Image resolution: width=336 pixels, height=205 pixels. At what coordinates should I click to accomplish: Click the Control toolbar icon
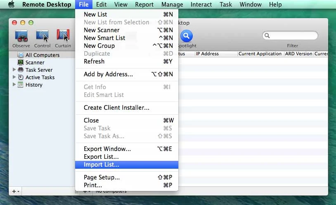click(42, 36)
